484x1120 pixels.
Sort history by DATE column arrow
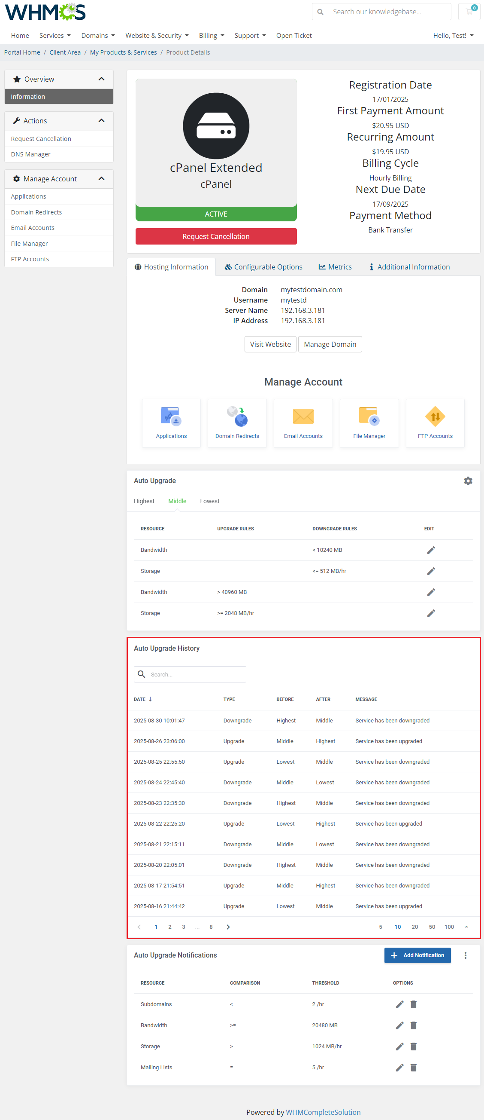click(150, 699)
